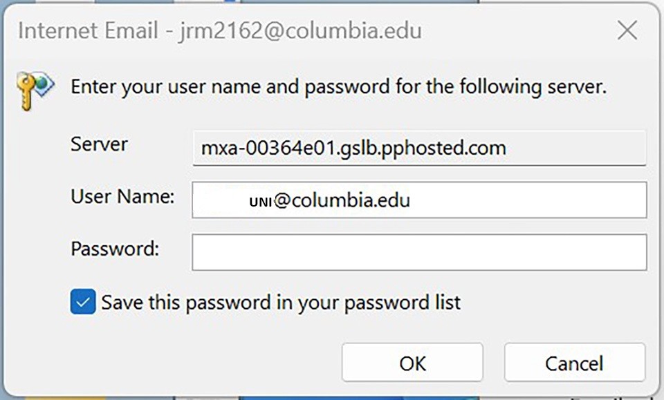Click empty title bar area left of the X
The height and width of the screenshot is (400, 664).
[x=517, y=30]
